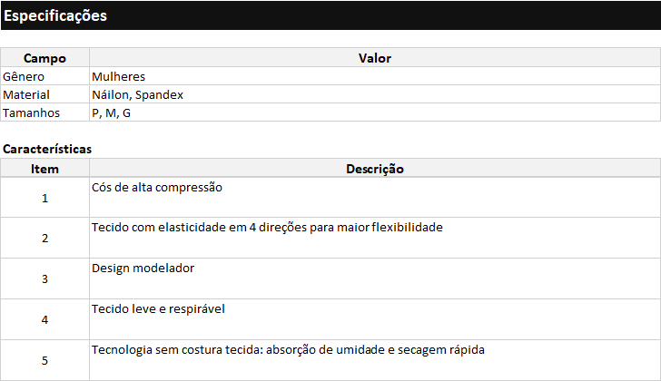Select the Tamanhos field cell
Screen dimensions: 661x381
tap(44, 112)
